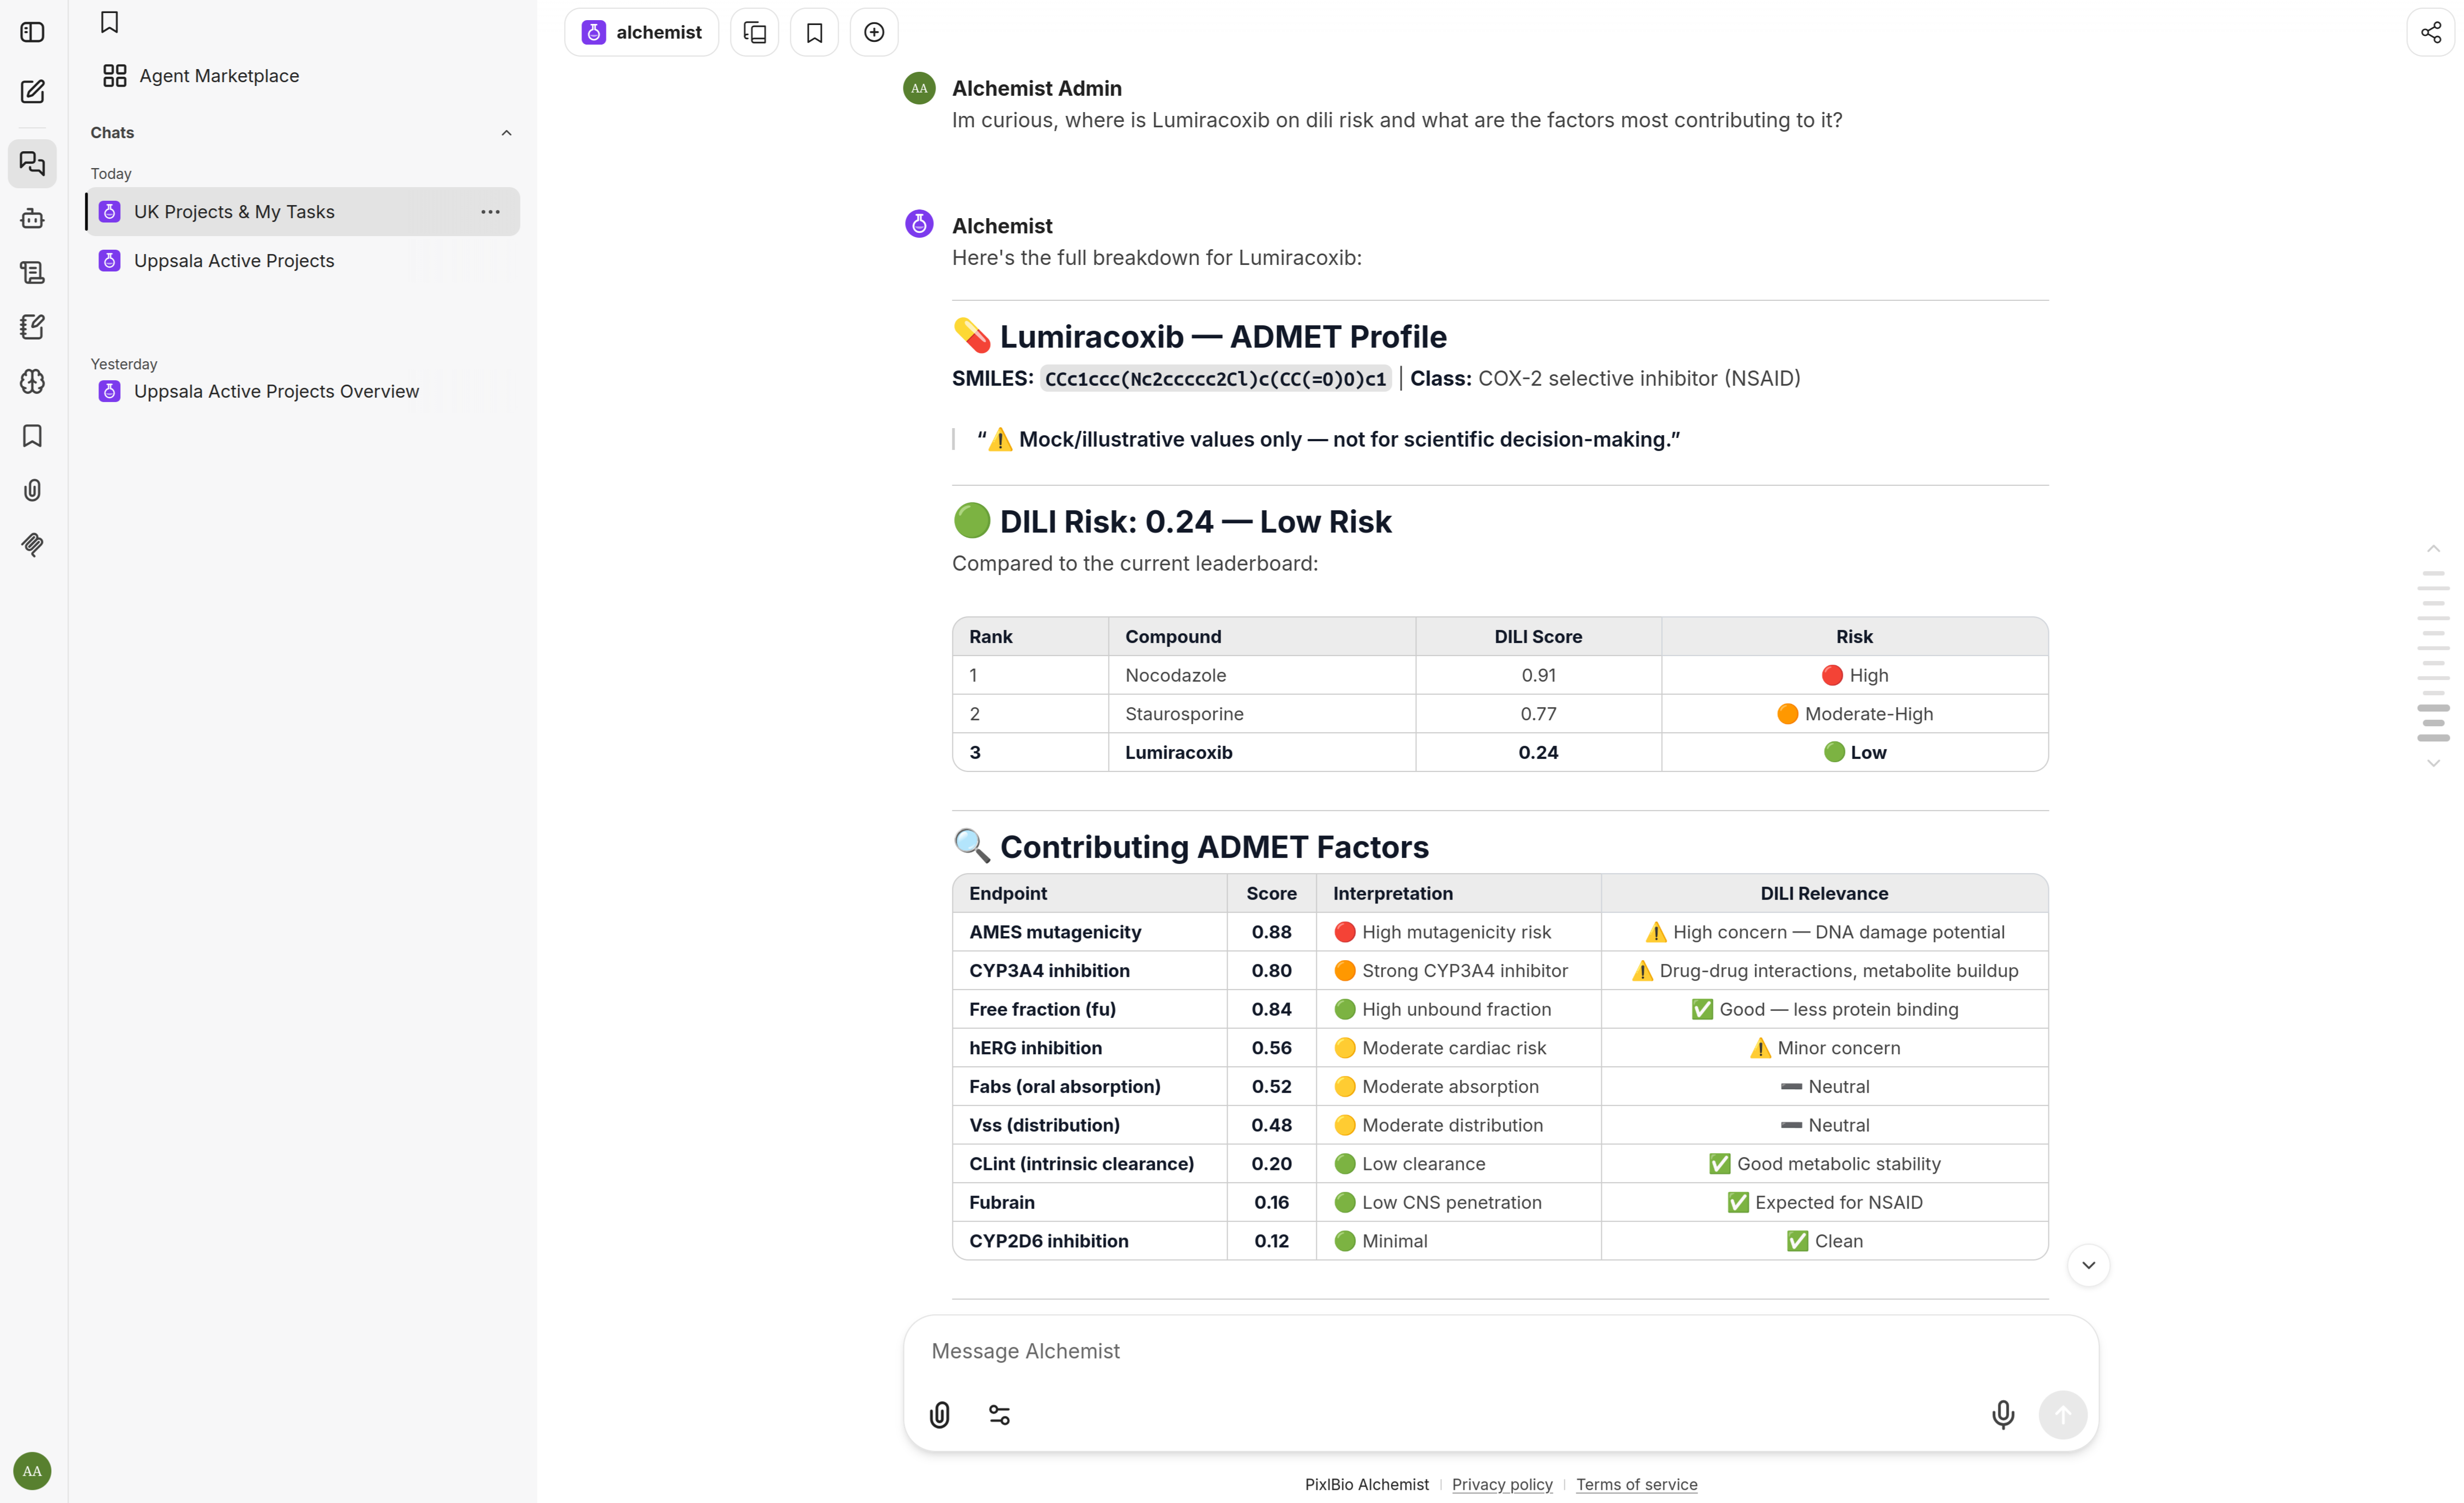The height and width of the screenshot is (1503, 2464).
Task: Click bookmark icon above Agent Marketplace
Action: click(110, 22)
